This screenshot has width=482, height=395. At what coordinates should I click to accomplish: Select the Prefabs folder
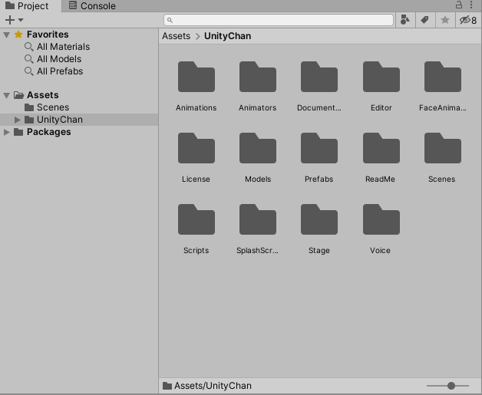pyautogui.click(x=319, y=148)
